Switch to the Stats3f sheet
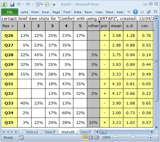Viewport: 160px width, 142px height. pyautogui.click(x=85, y=132)
